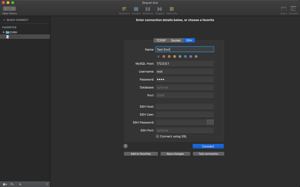Click the FAVORITES section header
Image resolution: width=300 pixels, height=187 pixels.
(9, 27)
